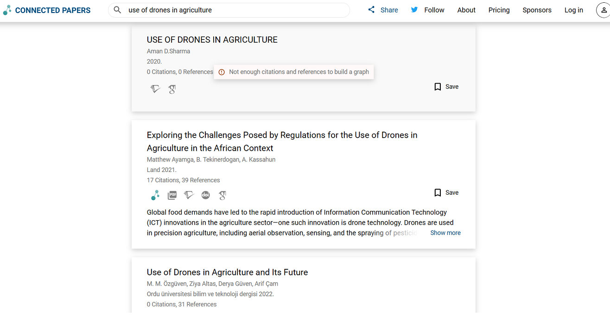Open the Sharma paper in Google Scholar
The image size is (610, 324).
pyautogui.click(x=172, y=89)
